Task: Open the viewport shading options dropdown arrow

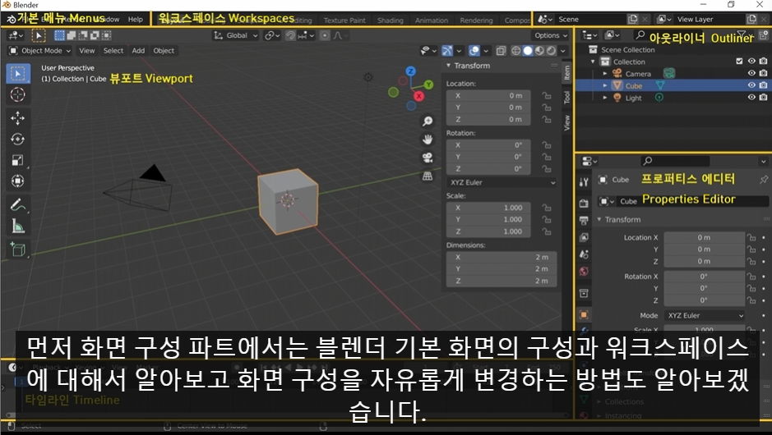Action: pos(563,51)
